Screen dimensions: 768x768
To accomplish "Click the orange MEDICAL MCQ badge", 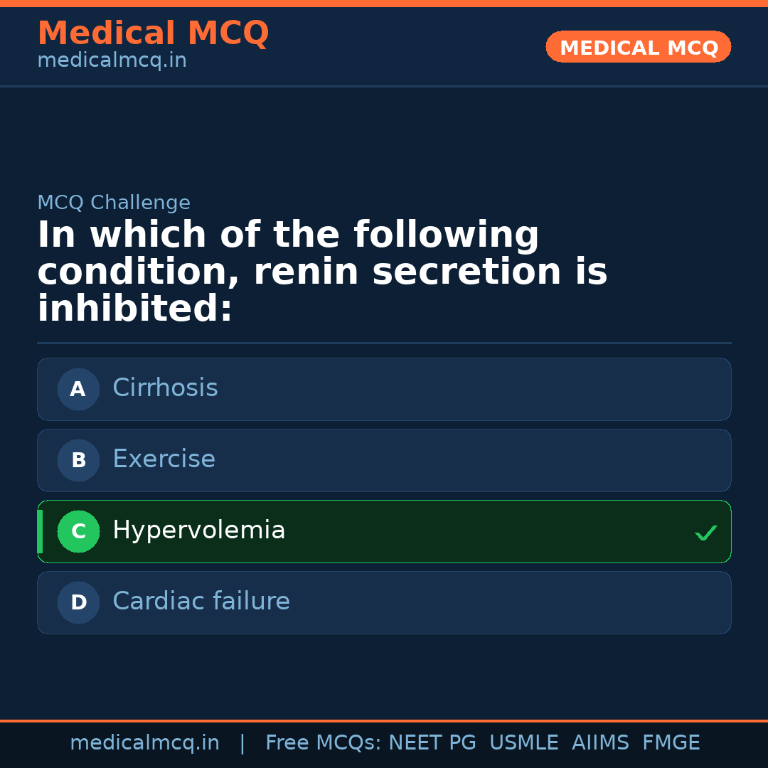I will (638, 47).
